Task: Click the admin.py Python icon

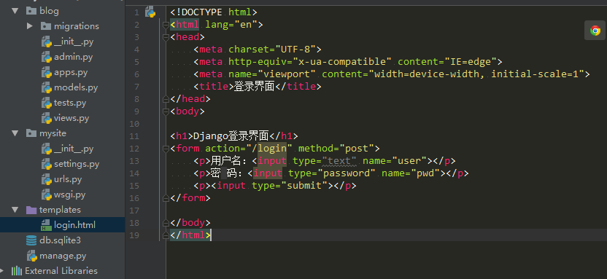Action: pos(47,57)
